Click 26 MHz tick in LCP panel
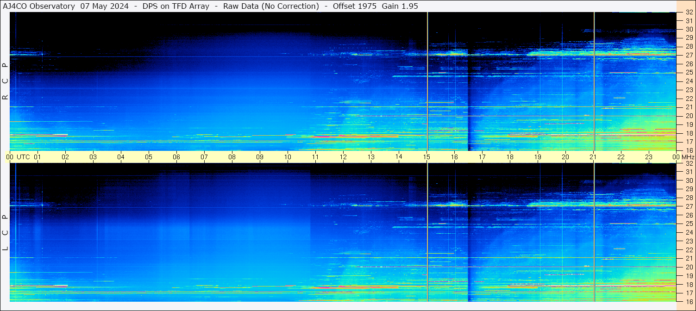The height and width of the screenshot is (311, 696). [x=689, y=215]
